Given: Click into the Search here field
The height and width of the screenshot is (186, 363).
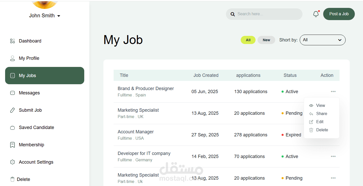Looking at the screenshot, I should (x=268, y=14).
